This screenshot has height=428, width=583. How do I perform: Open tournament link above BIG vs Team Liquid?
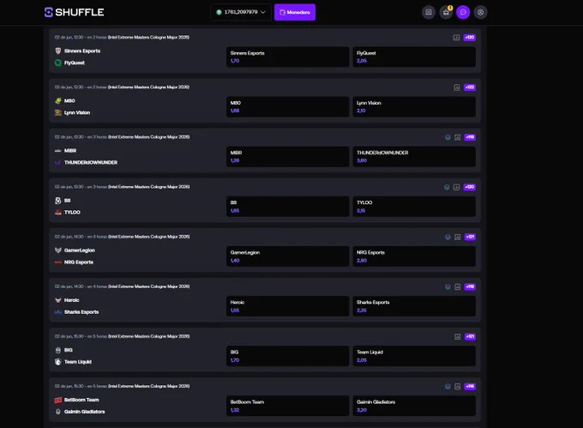pyautogui.click(x=148, y=336)
